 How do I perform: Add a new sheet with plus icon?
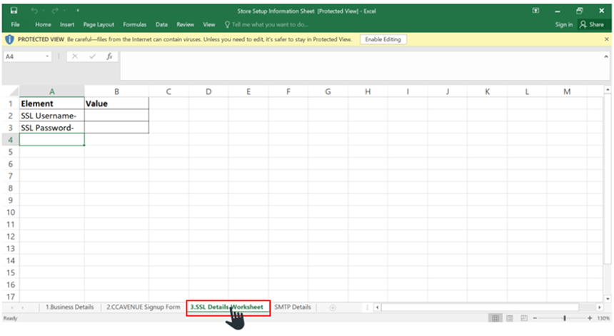332,307
